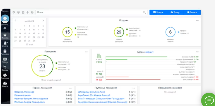Open the Баланс panel three-dot menu
215x106 pixels.
pos(197,52)
